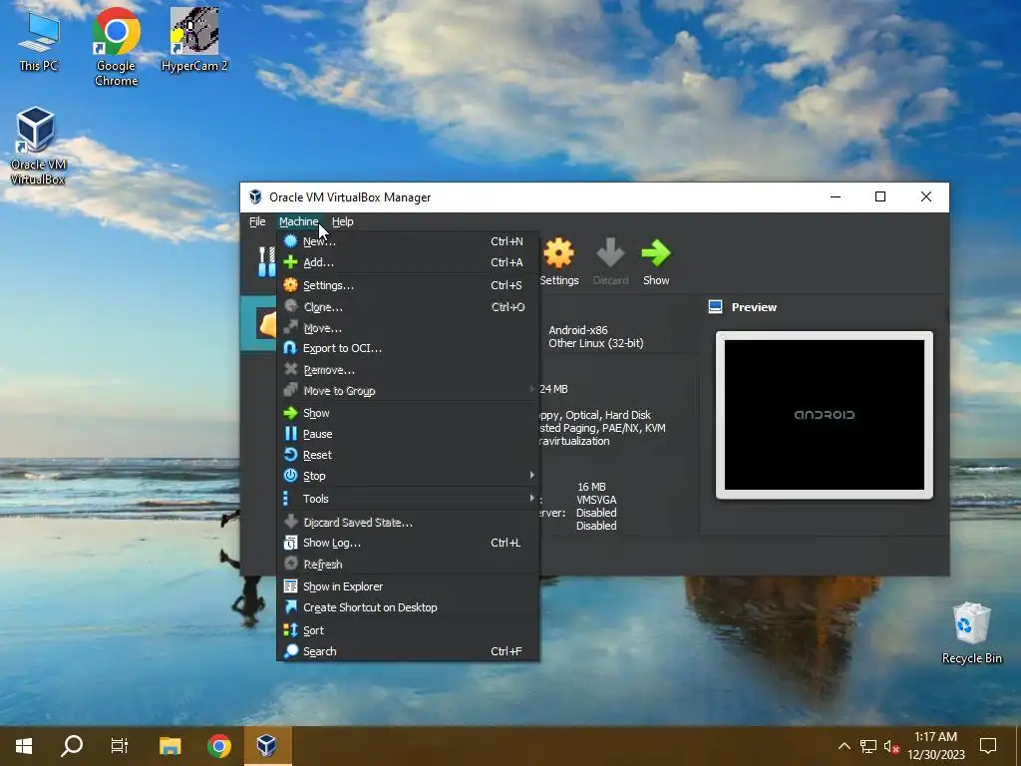Select Refresh menu entry
Viewport: 1021px width, 766px height.
click(x=408, y=565)
